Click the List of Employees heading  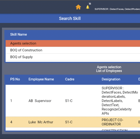click(x=109, y=71)
